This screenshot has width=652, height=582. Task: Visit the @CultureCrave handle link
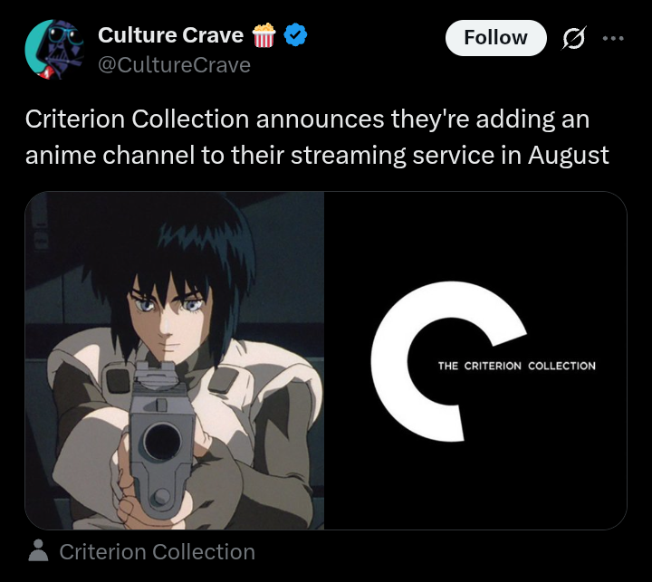click(174, 65)
